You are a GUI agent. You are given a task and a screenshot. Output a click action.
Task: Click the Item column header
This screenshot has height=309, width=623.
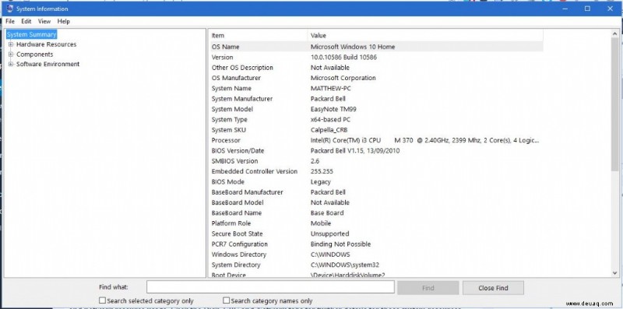[259, 36]
